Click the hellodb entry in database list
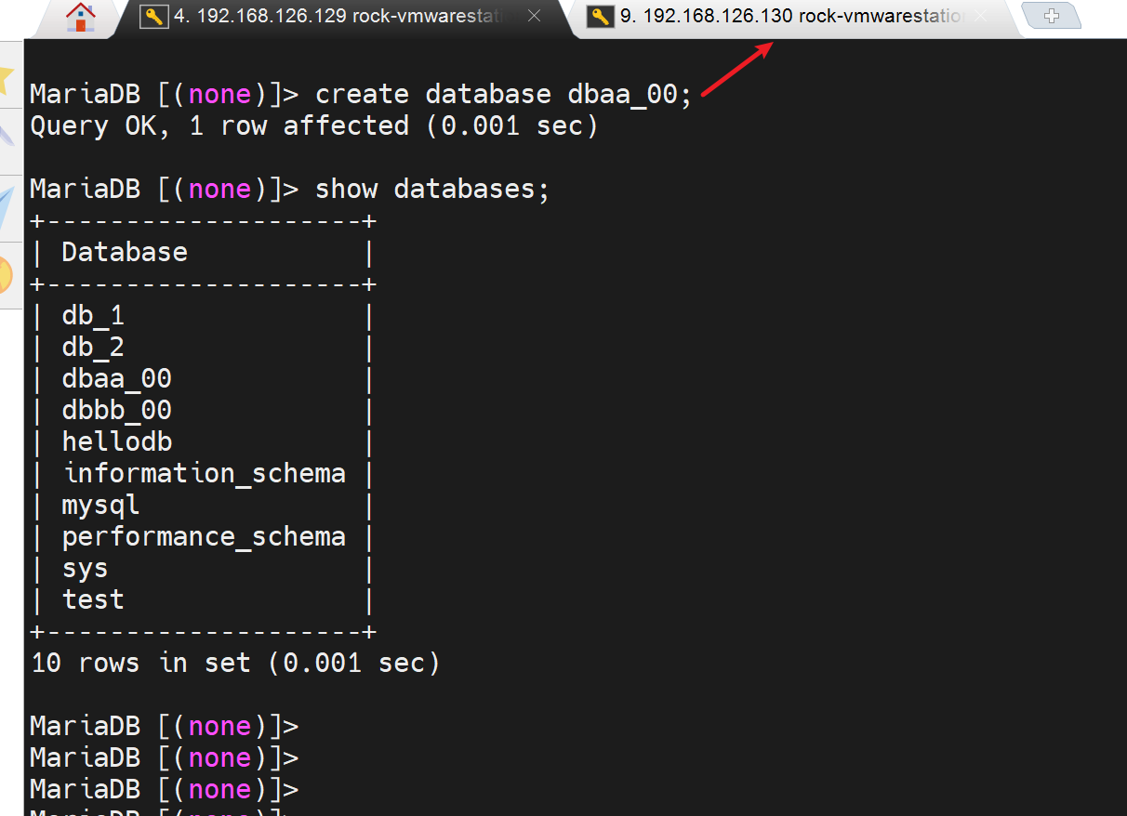The image size is (1127, 816). [116, 442]
